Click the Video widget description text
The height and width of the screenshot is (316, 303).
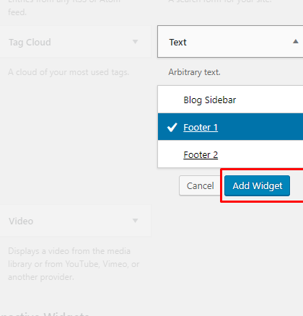coord(74,264)
